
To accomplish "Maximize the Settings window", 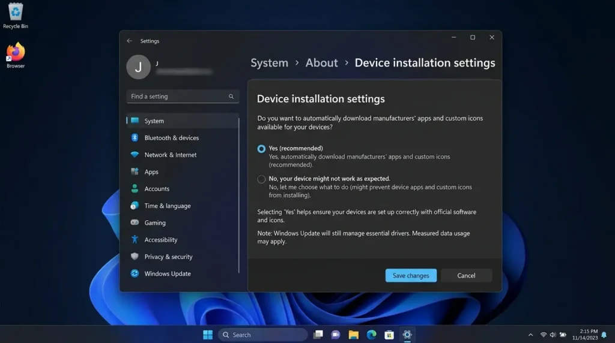I will point(473,37).
